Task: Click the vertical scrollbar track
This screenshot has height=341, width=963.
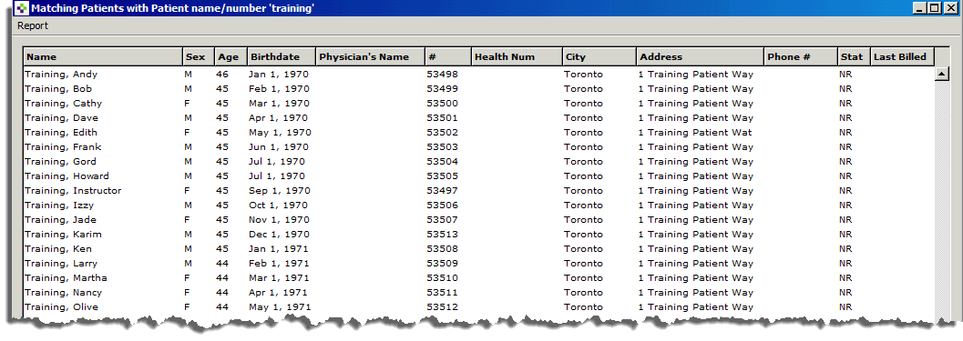Action: [941, 196]
